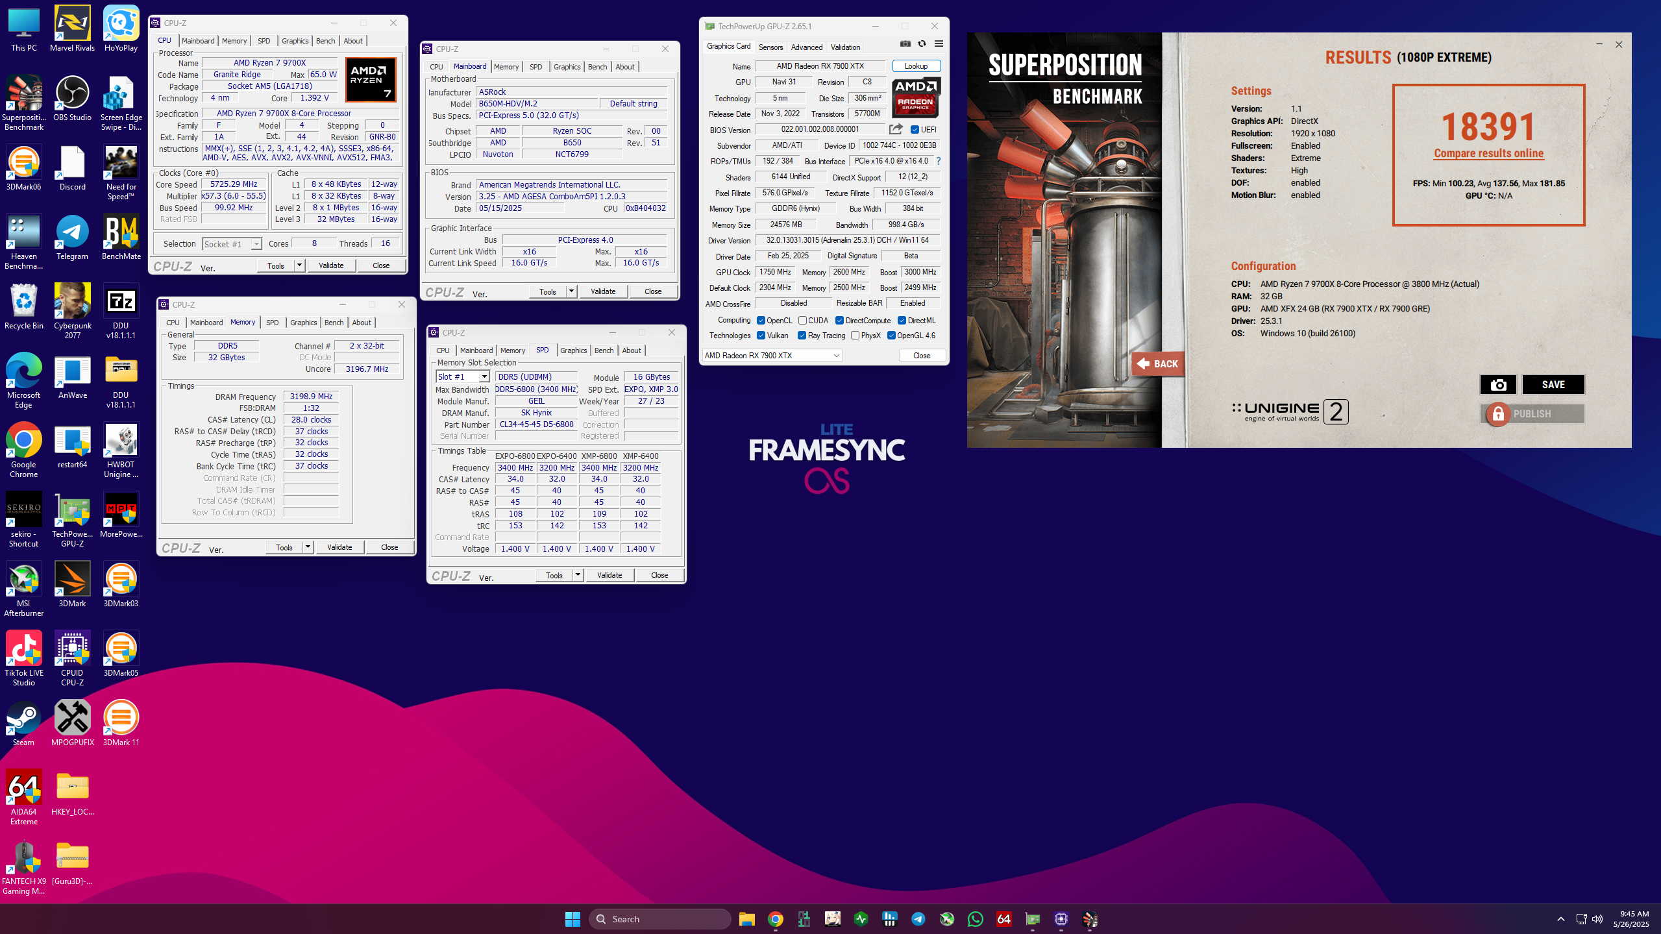Click Superposition camera screenshot button
Screen dimensions: 1661x934
pos(1498,384)
